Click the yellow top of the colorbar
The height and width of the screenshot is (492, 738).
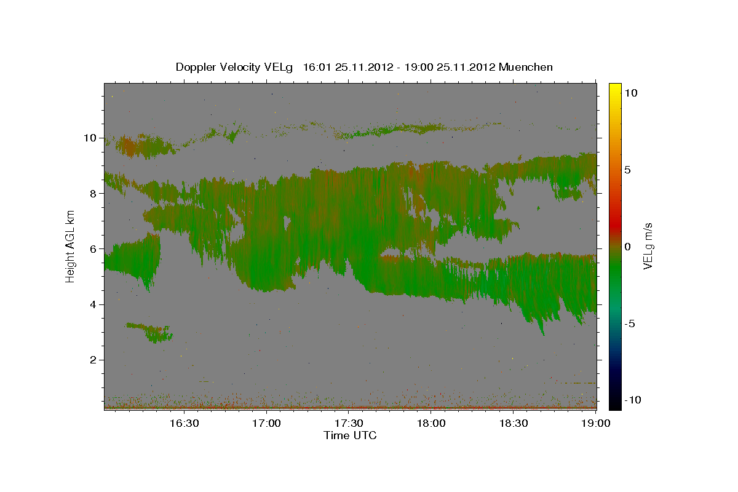(615, 87)
